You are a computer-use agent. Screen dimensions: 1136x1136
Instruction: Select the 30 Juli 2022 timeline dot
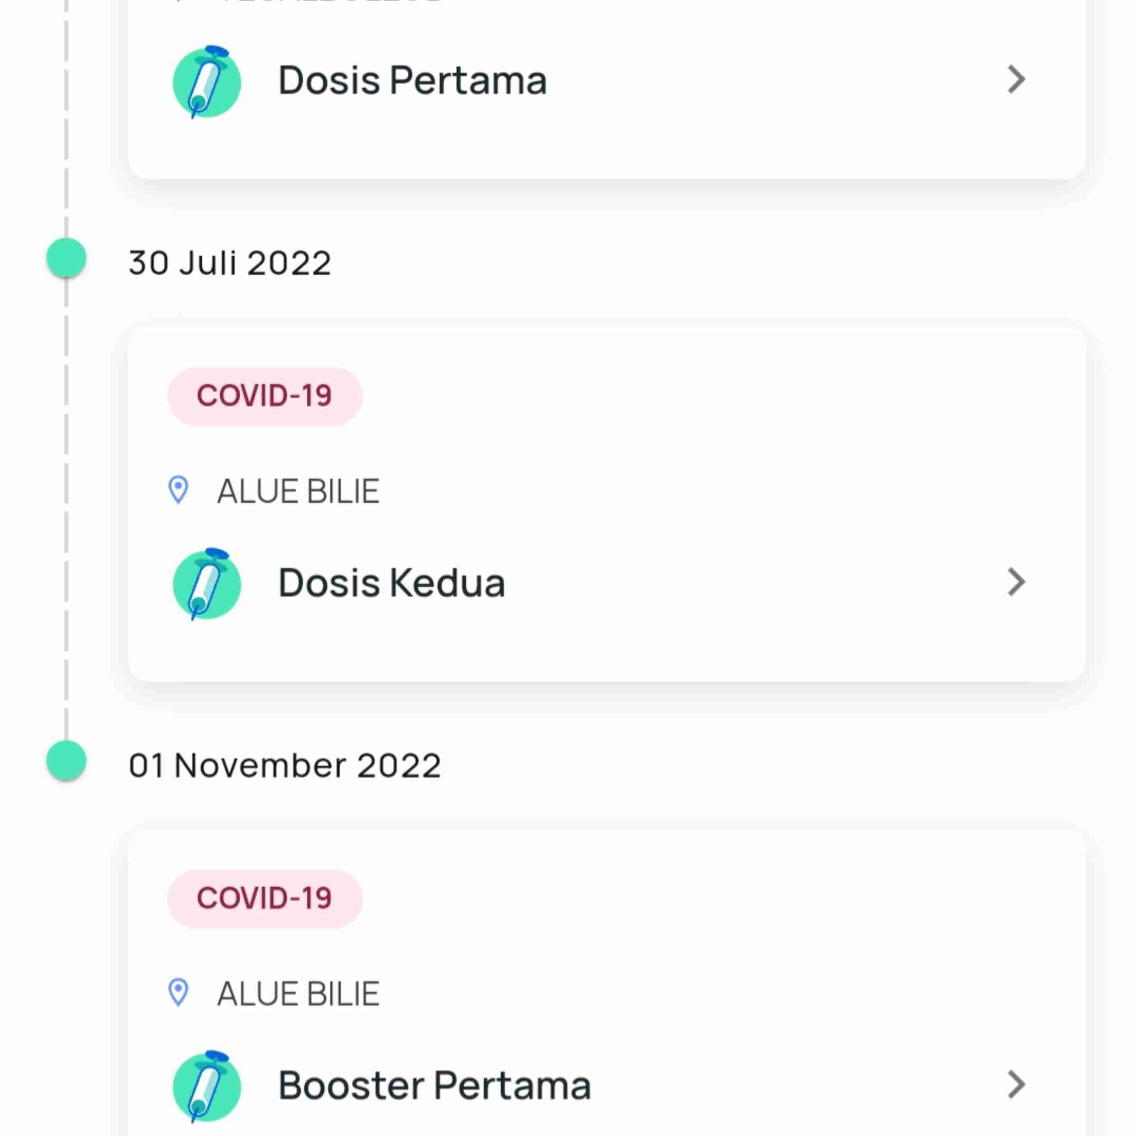(67, 258)
